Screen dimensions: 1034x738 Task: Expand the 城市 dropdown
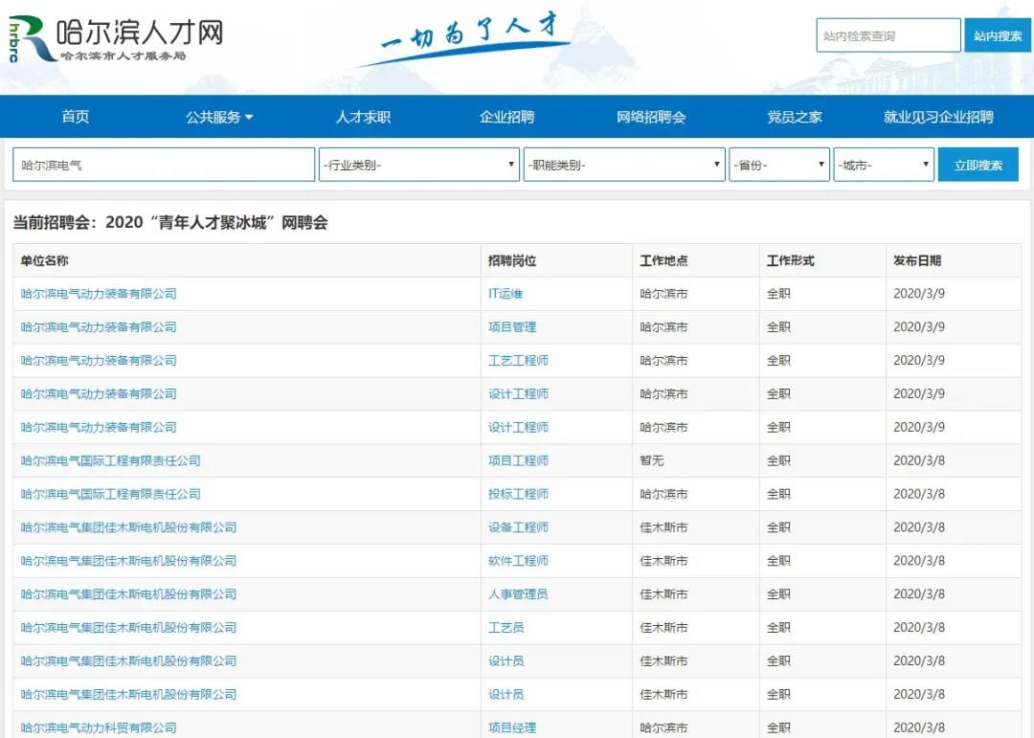883,165
